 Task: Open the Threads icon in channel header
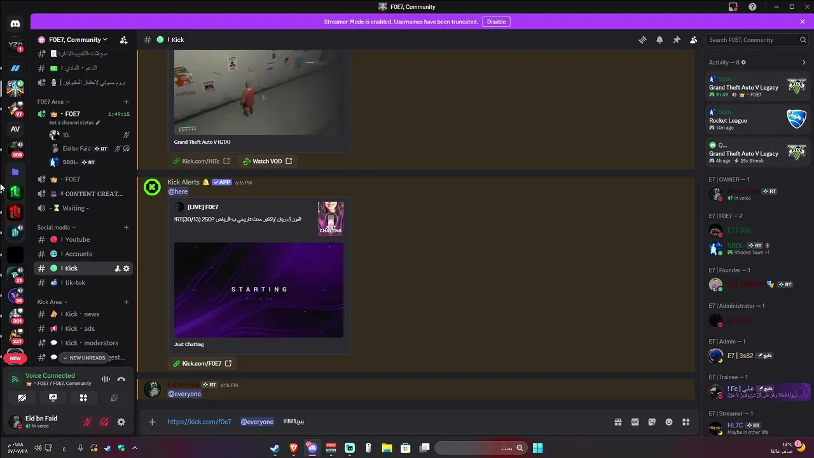(642, 39)
